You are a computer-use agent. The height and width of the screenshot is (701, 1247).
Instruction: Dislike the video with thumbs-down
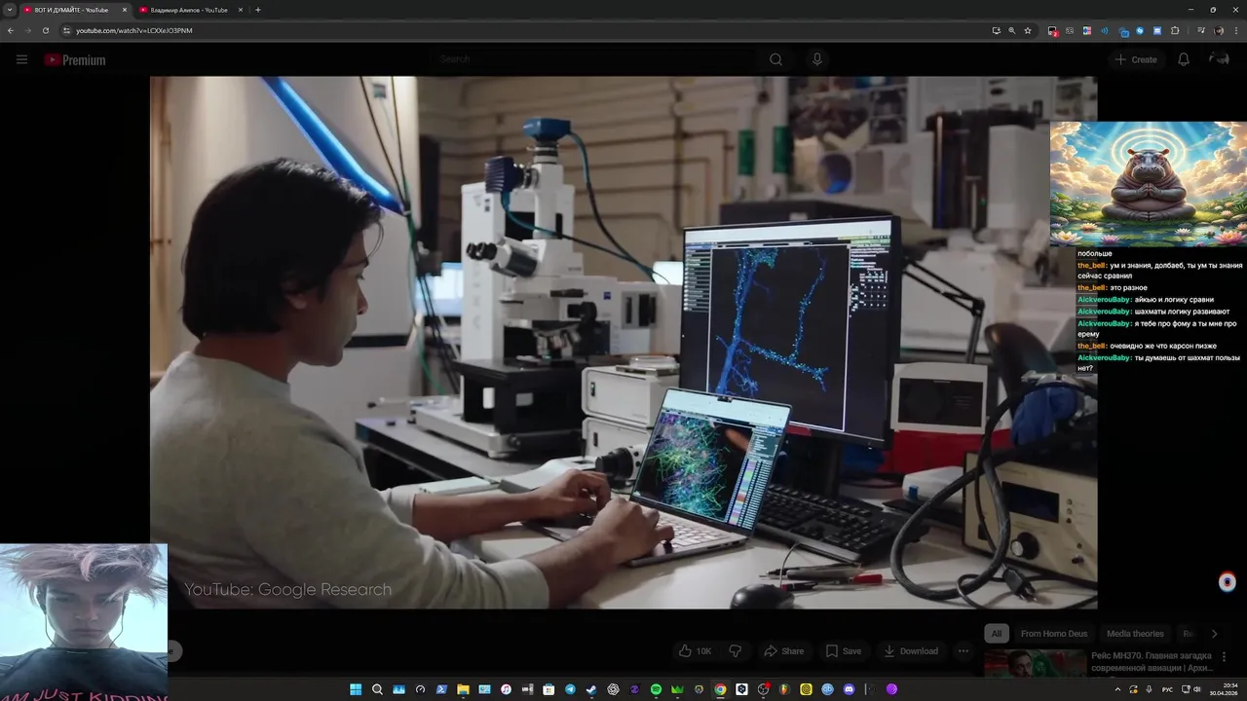pos(736,650)
